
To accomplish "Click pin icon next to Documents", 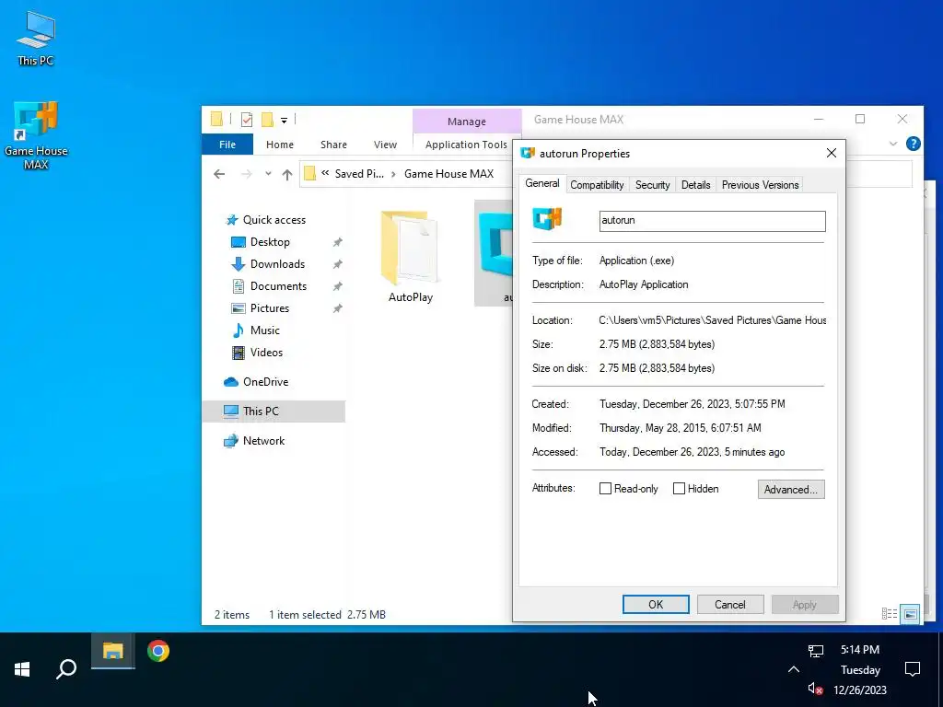I will 337,287.
